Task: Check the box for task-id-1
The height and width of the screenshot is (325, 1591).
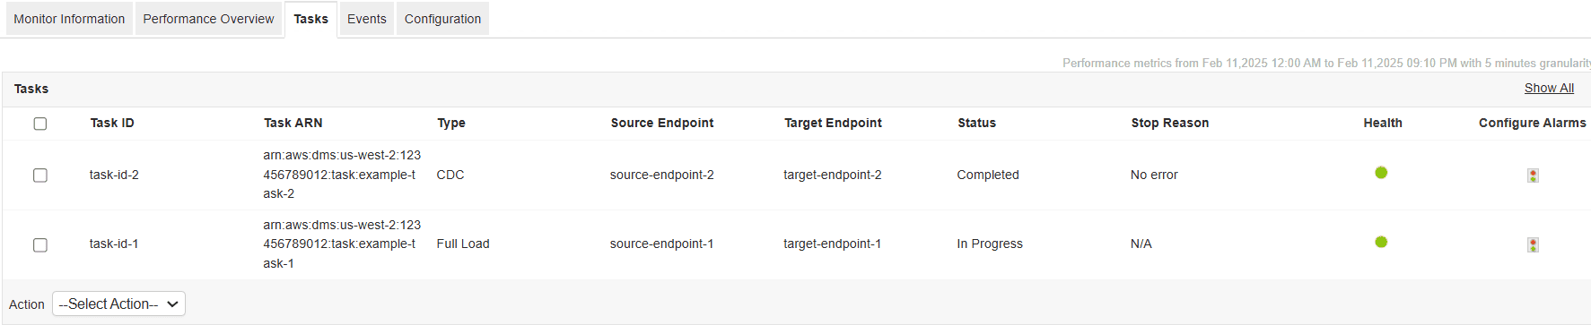Action: click(x=40, y=244)
